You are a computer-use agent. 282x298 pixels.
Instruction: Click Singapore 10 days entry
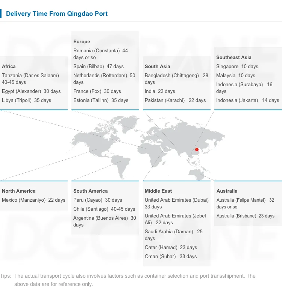tap(237, 67)
